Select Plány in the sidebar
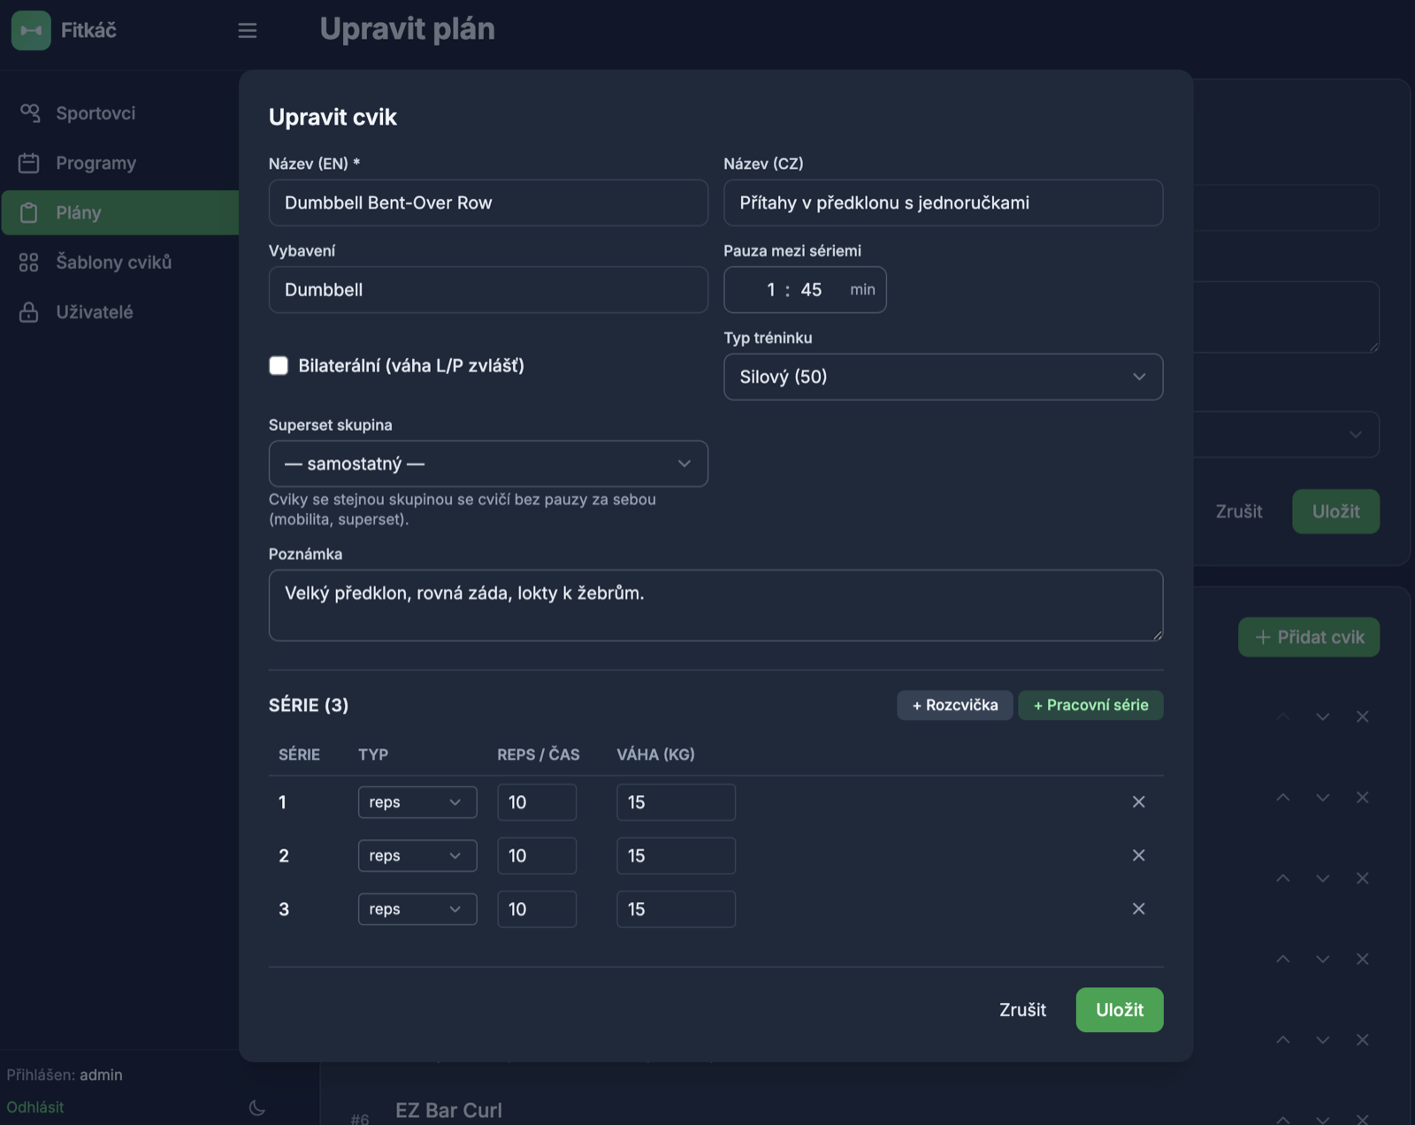 [120, 212]
